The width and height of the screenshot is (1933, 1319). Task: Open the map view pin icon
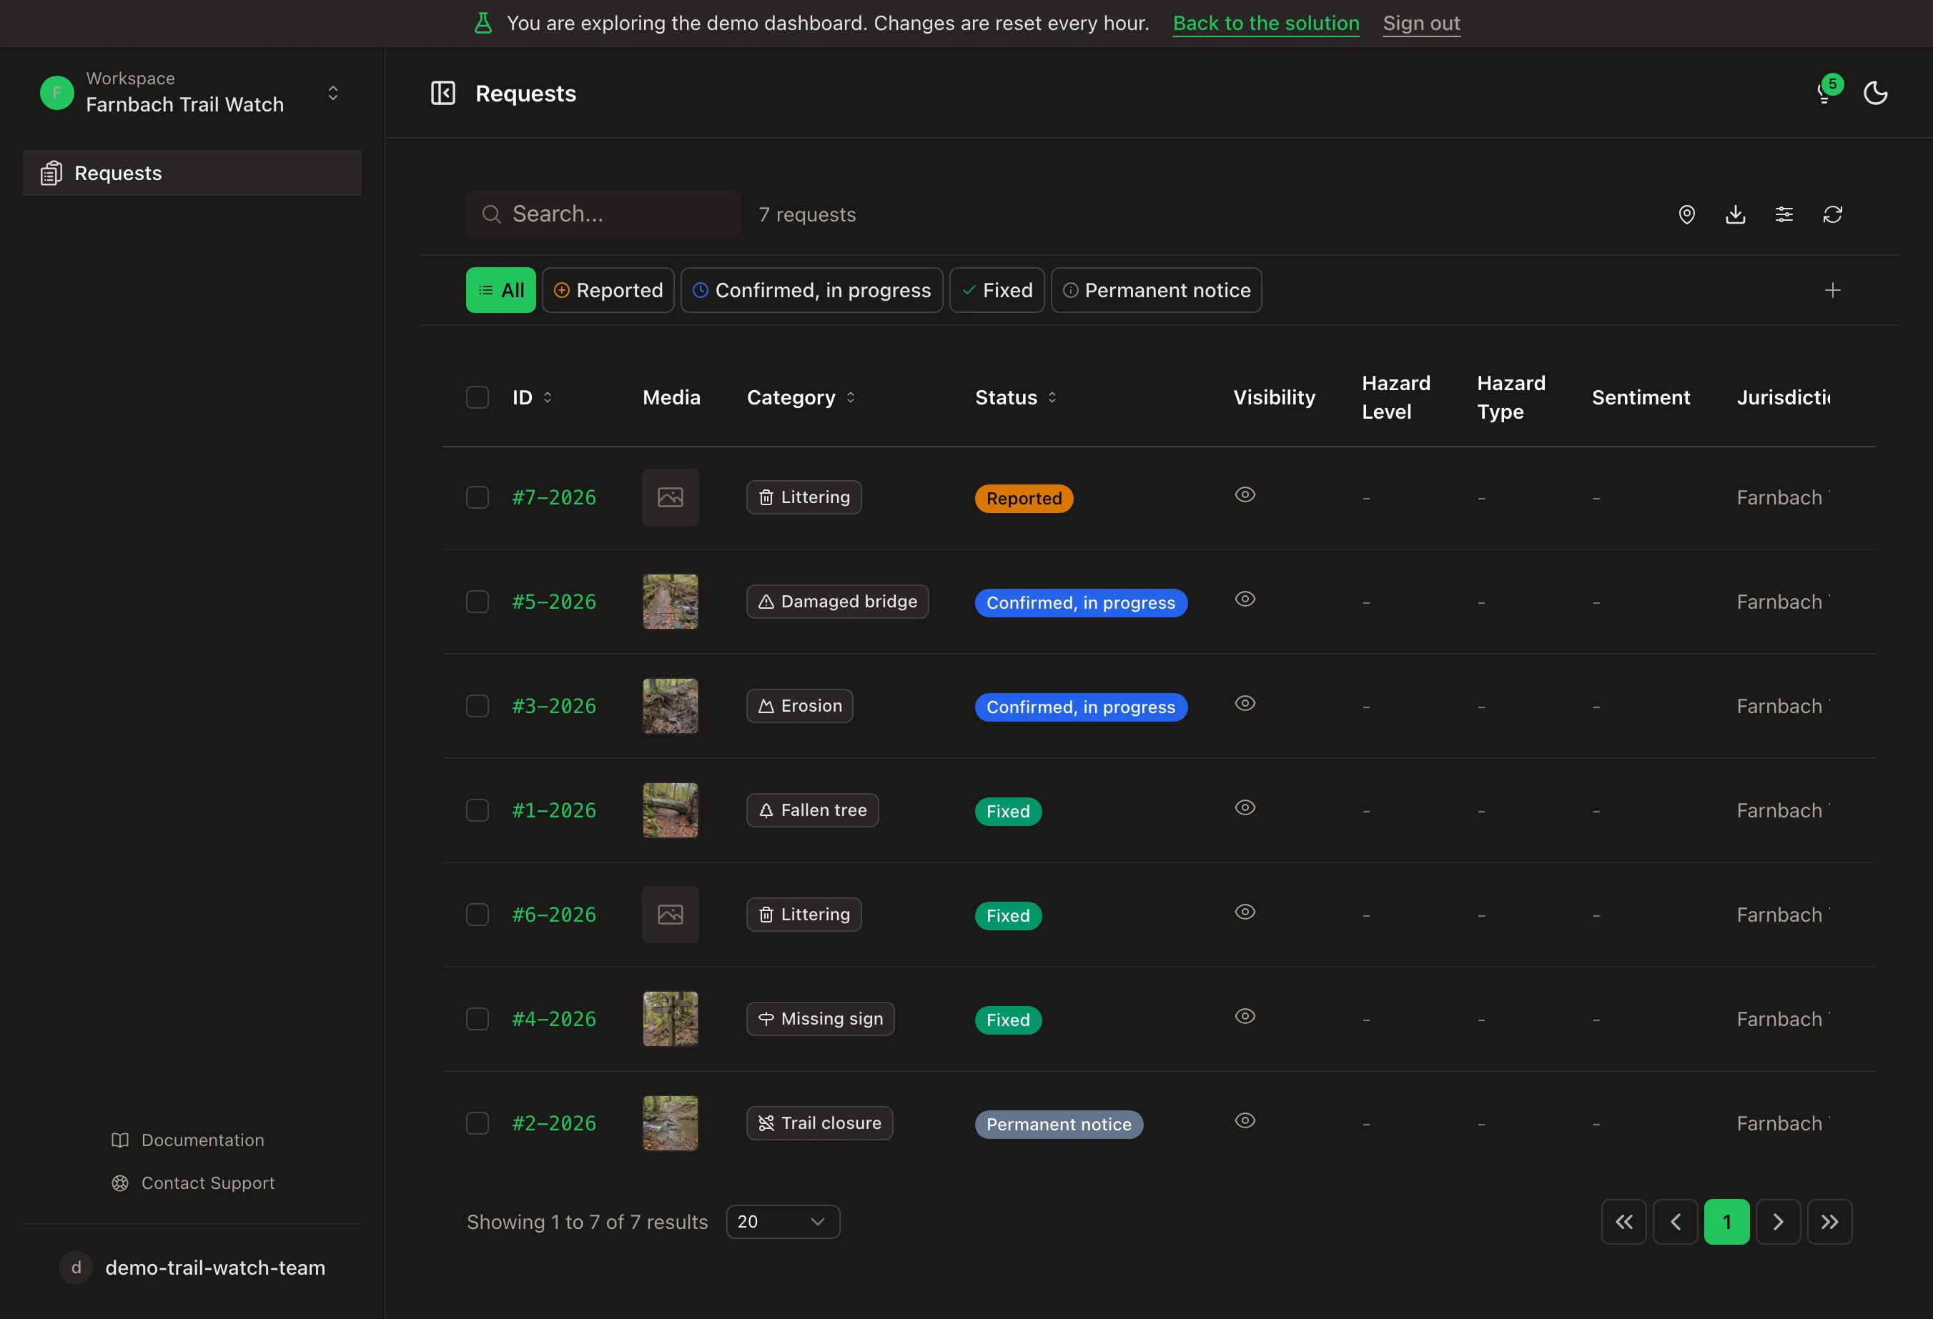(1686, 214)
